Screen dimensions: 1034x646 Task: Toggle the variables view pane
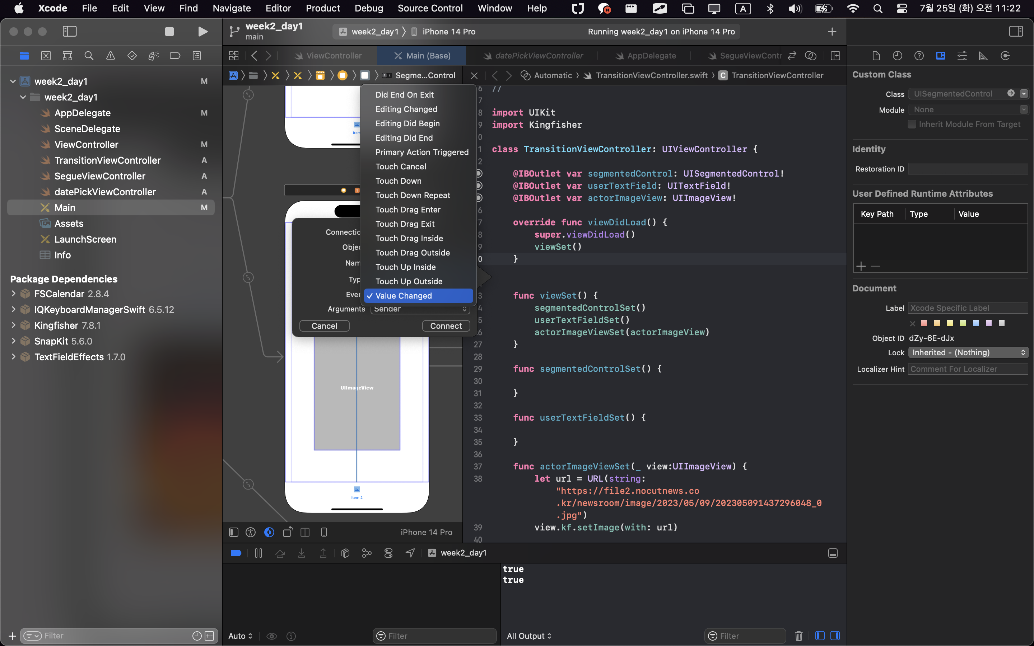[820, 636]
